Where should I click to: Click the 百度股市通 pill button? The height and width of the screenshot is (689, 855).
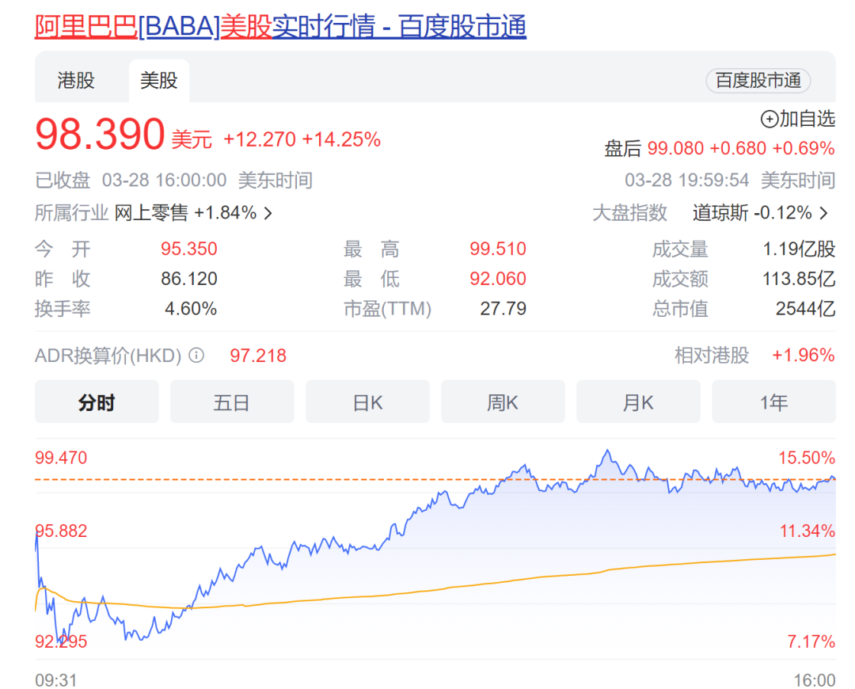pos(758,80)
